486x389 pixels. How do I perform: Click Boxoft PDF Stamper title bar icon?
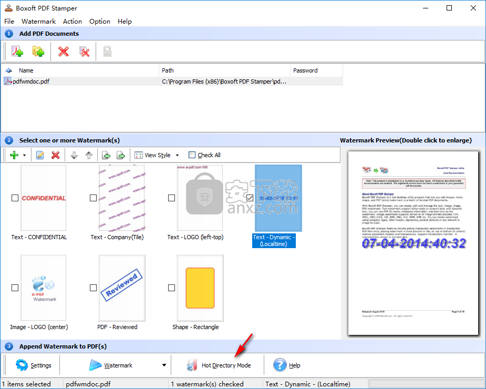tap(8, 8)
